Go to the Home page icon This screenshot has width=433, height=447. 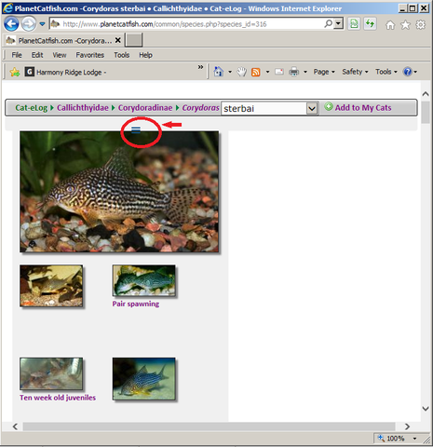390,24
